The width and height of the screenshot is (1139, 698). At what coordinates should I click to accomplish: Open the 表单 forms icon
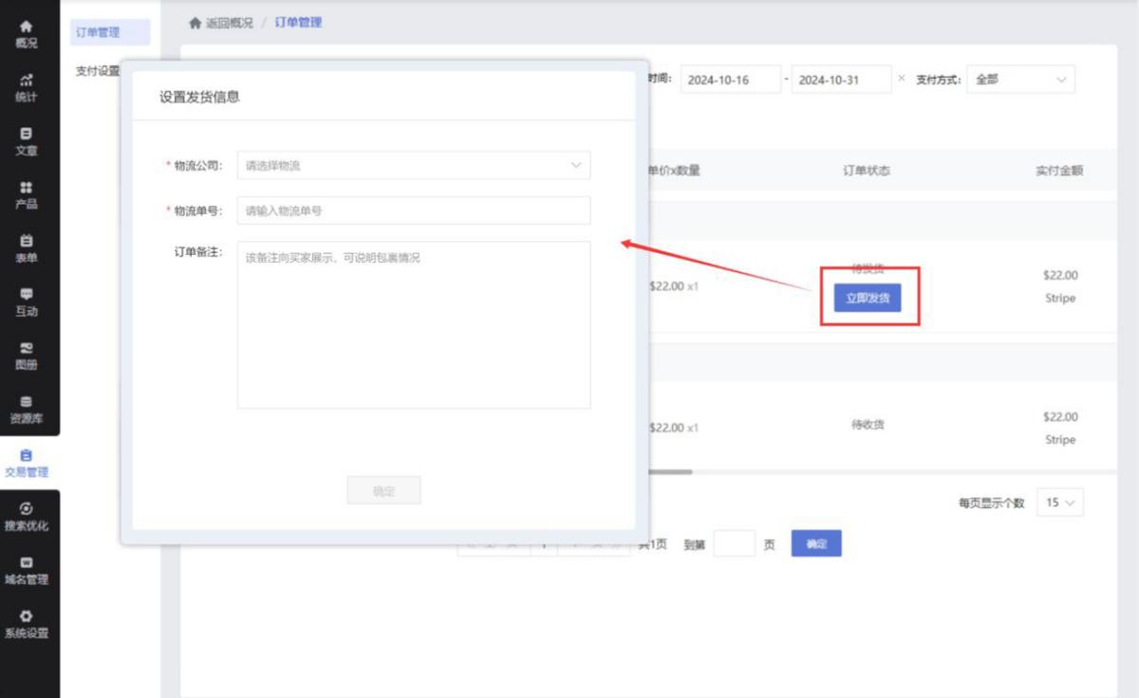26,249
